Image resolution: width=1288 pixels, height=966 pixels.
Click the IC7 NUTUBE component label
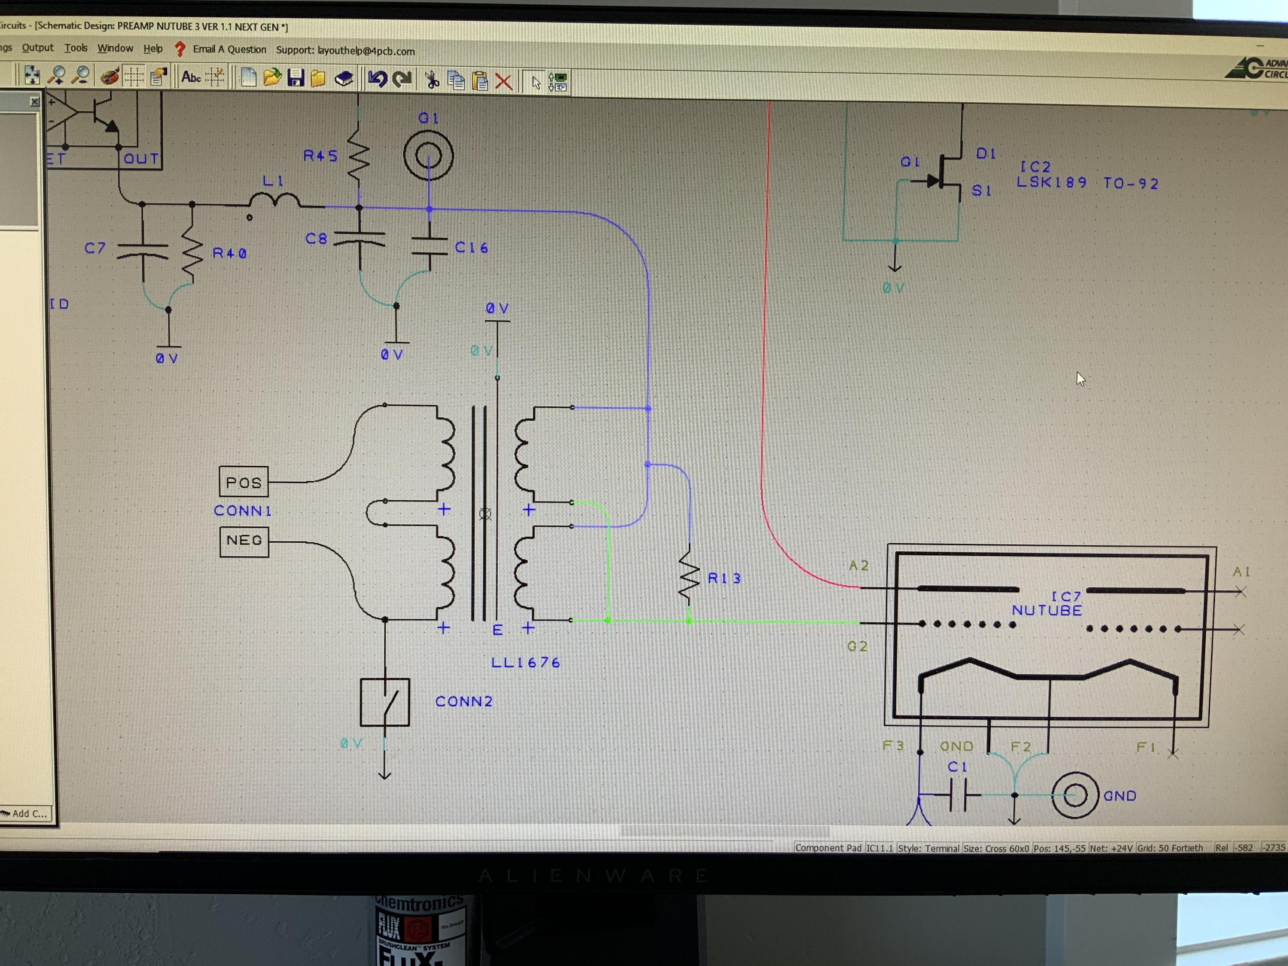coord(1047,604)
